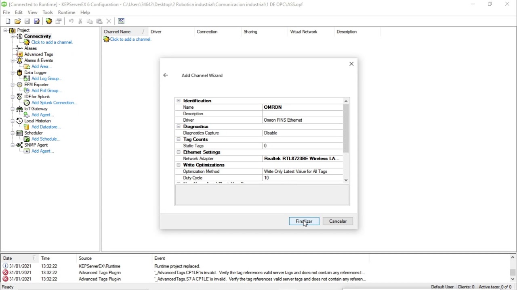
Task: Click the Add Splunk Connection... link
Action: (54, 103)
